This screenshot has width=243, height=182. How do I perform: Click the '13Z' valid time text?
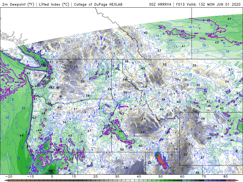click(202, 4)
